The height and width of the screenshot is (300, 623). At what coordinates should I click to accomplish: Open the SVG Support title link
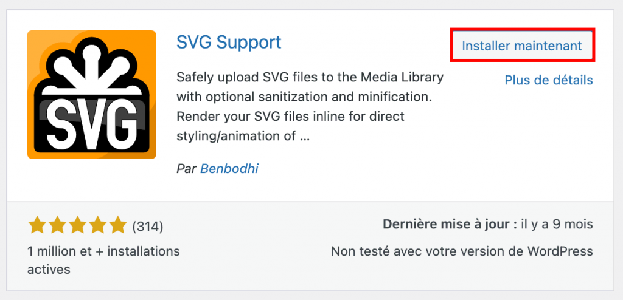coord(229,43)
